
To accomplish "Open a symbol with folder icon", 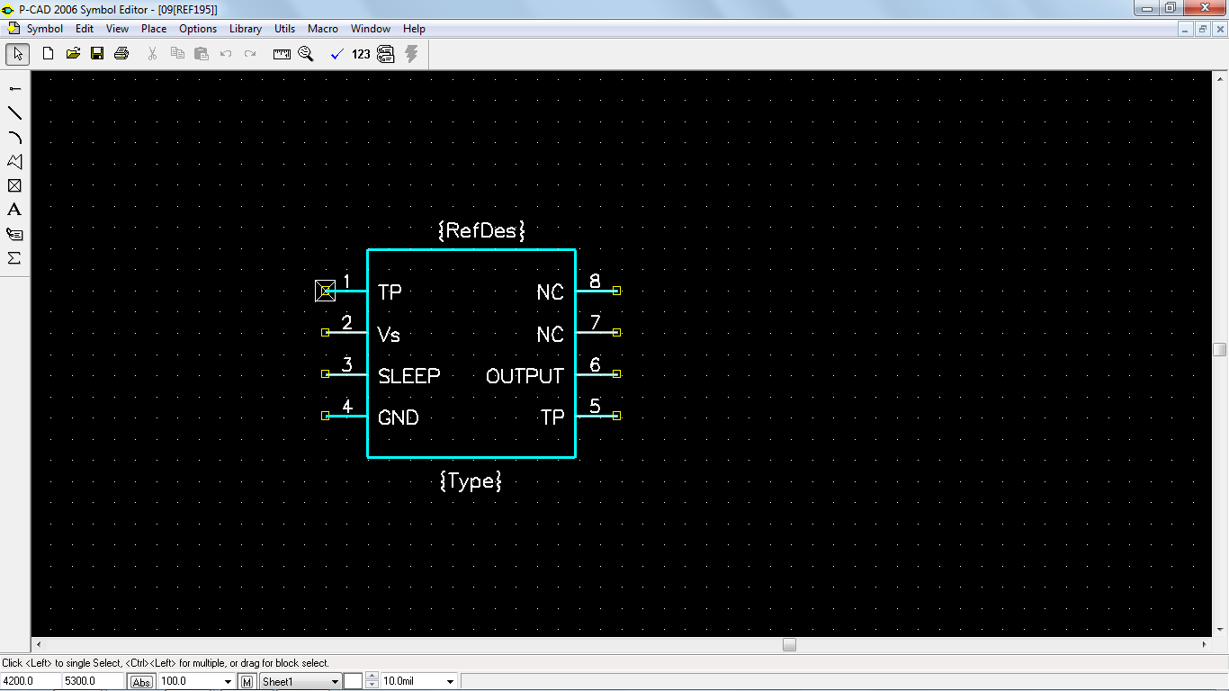I will coord(73,54).
